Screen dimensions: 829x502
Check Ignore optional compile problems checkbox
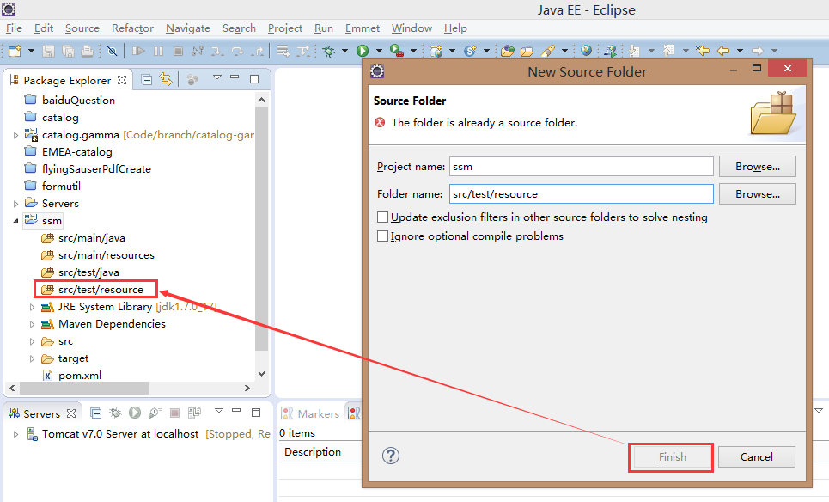[383, 236]
